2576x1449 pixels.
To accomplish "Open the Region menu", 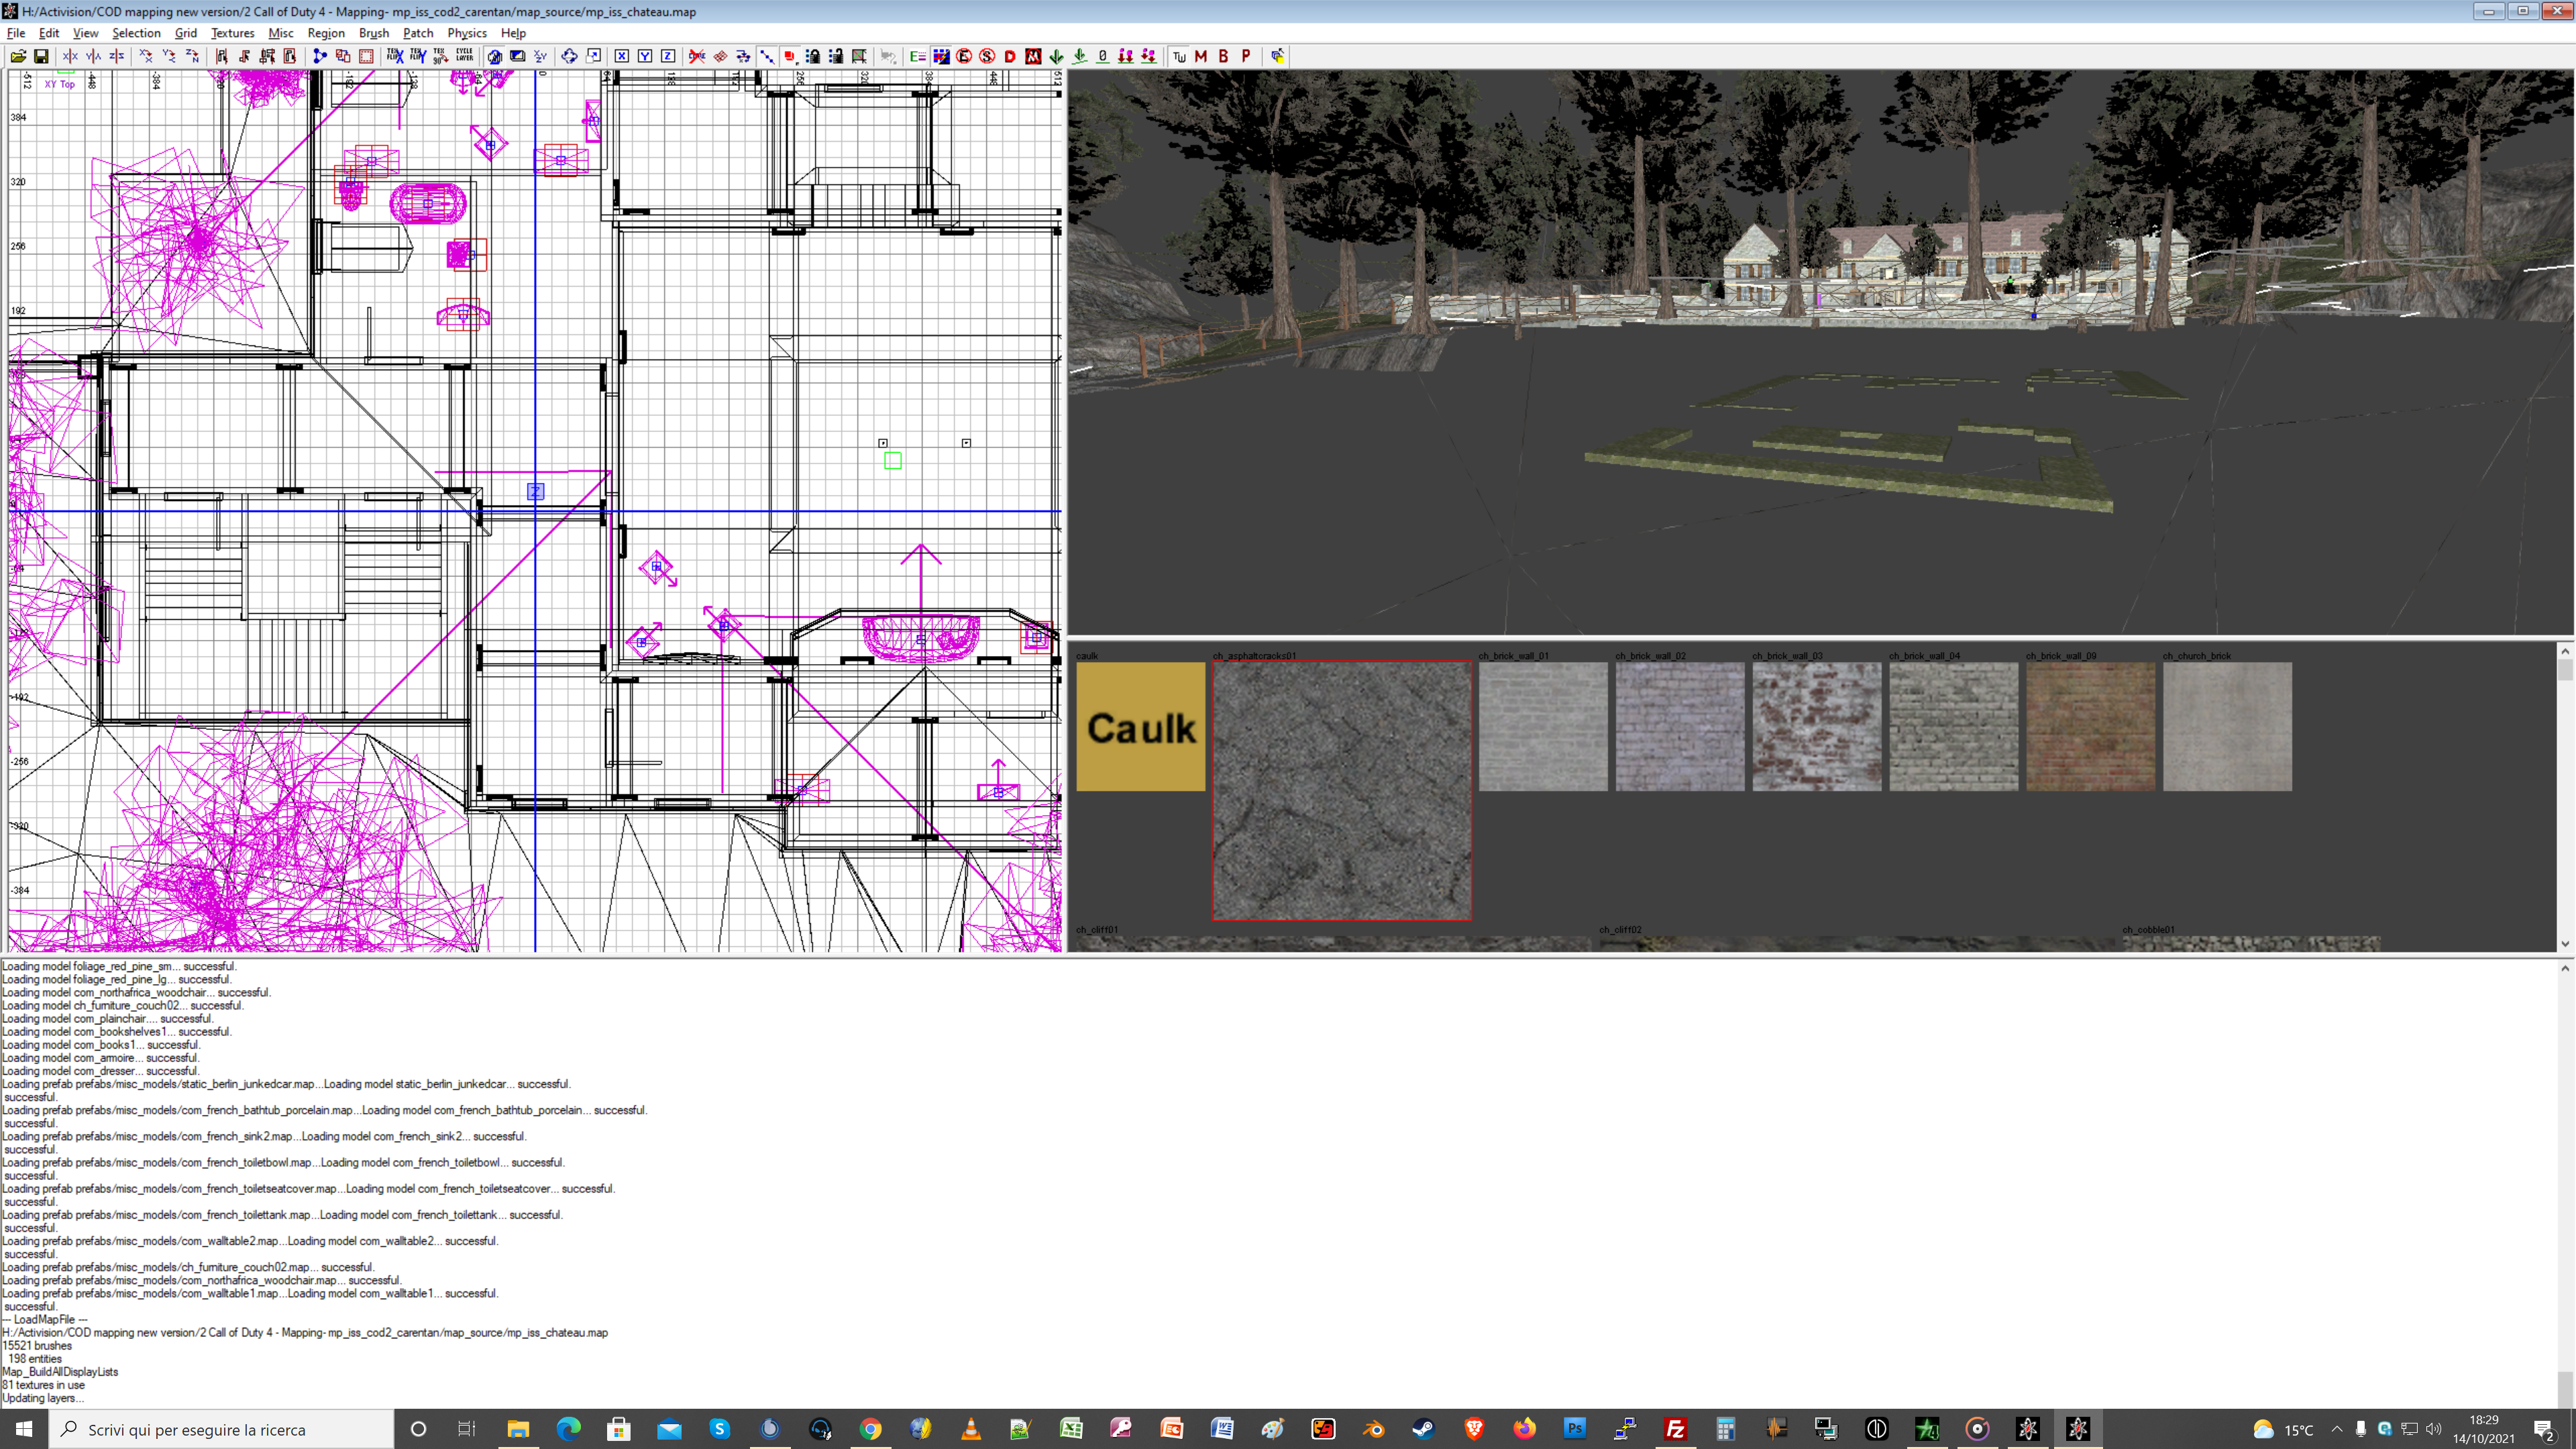I will coord(326,33).
